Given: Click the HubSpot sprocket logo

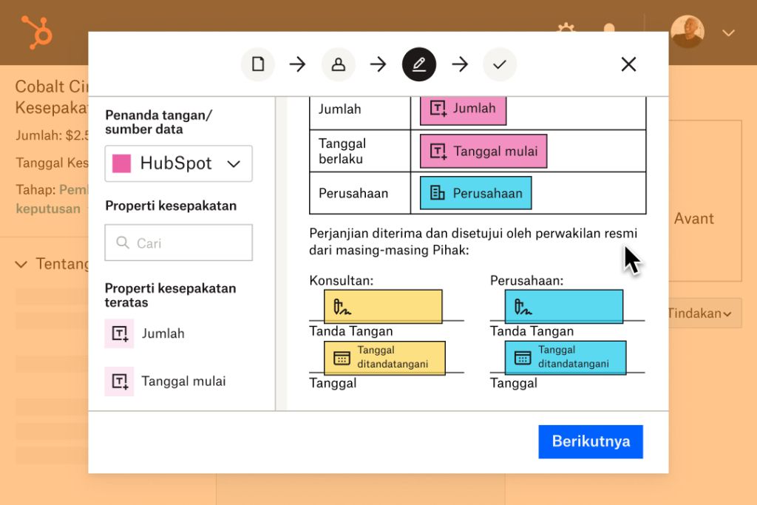Looking at the screenshot, I should click(x=35, y=32).
